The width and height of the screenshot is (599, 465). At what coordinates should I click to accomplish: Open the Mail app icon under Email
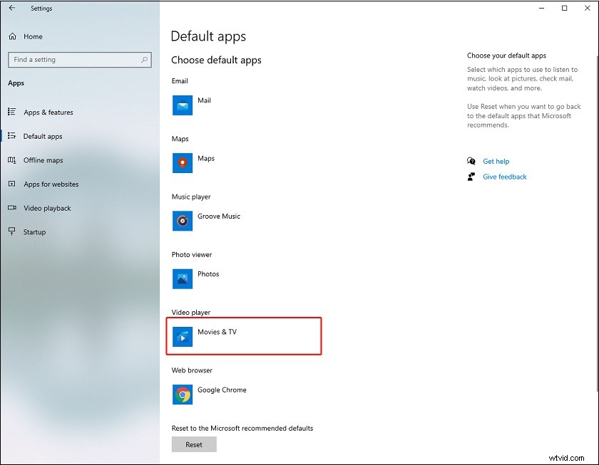pyautogui.click(x=183, y=105)
